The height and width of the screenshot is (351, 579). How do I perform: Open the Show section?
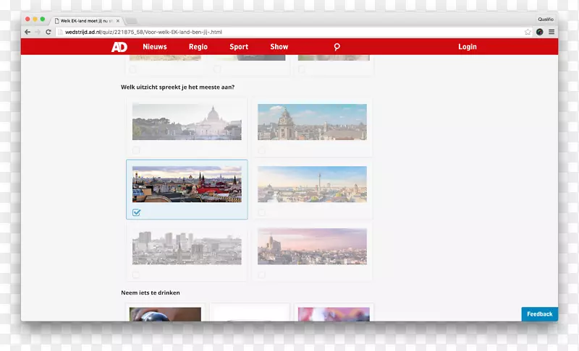[x=279, y=47]
